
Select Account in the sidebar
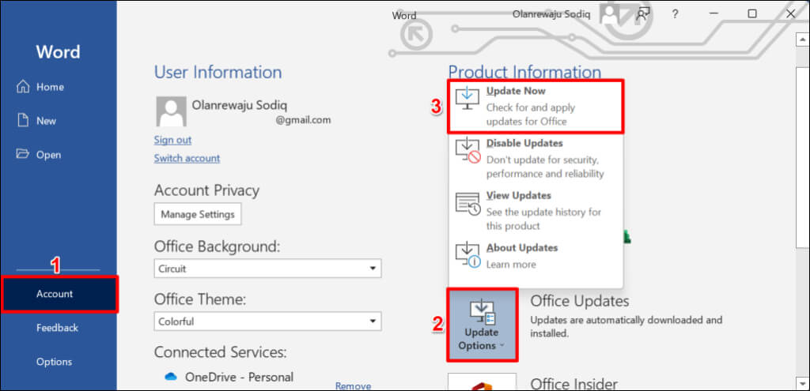(59, 294)
